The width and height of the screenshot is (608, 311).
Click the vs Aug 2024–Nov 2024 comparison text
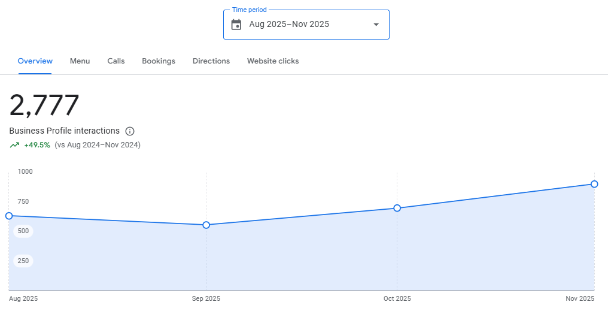98,145
